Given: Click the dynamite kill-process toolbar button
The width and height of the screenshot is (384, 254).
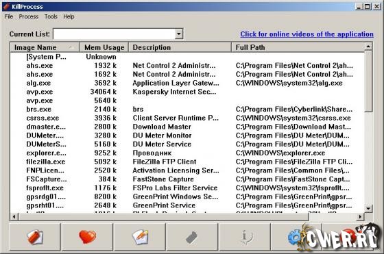Looking at the screenshot, I should click(35, 237).
